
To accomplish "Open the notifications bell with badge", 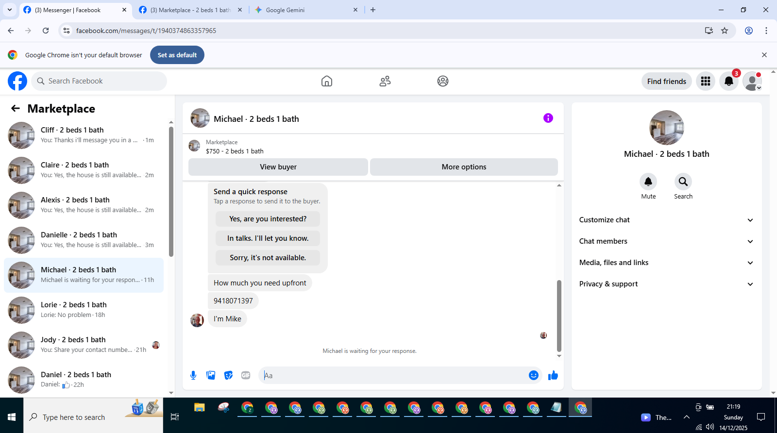I will (x=729, y=81).
